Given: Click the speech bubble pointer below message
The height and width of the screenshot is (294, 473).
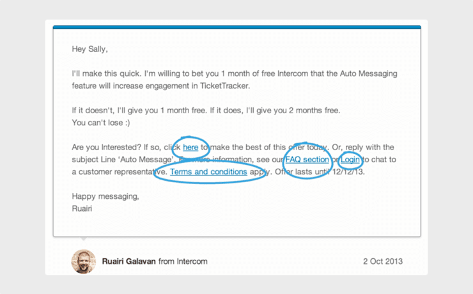Looking at the screenshot, I should (x=84, y=239).
